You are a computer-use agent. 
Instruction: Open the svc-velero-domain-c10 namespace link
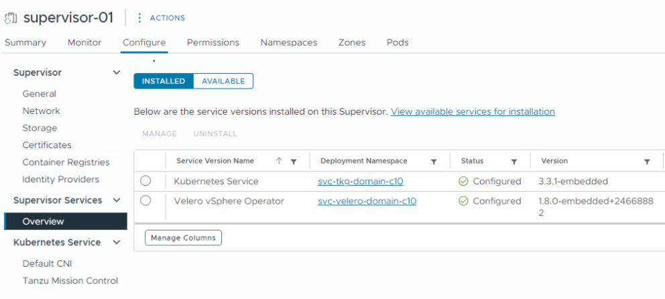[367, 201]
